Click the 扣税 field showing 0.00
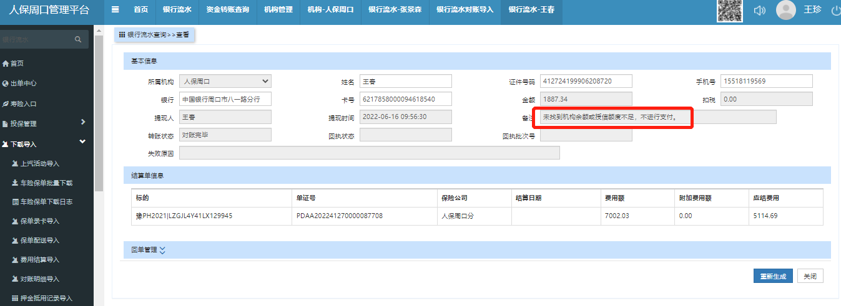The width and height of the screenshot is (841, 306). (x=766, y=99)
